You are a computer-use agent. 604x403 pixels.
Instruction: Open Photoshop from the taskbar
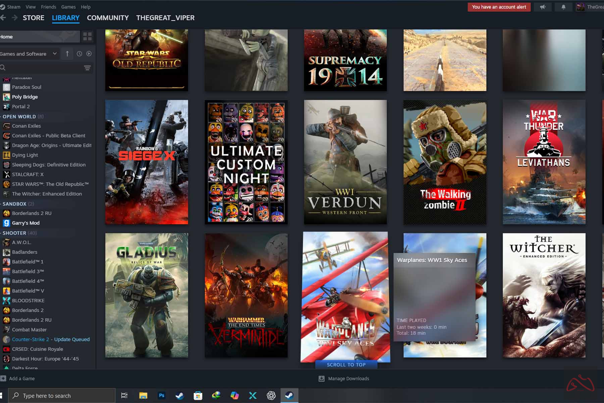pyautogui.click(x=161, y=395)
